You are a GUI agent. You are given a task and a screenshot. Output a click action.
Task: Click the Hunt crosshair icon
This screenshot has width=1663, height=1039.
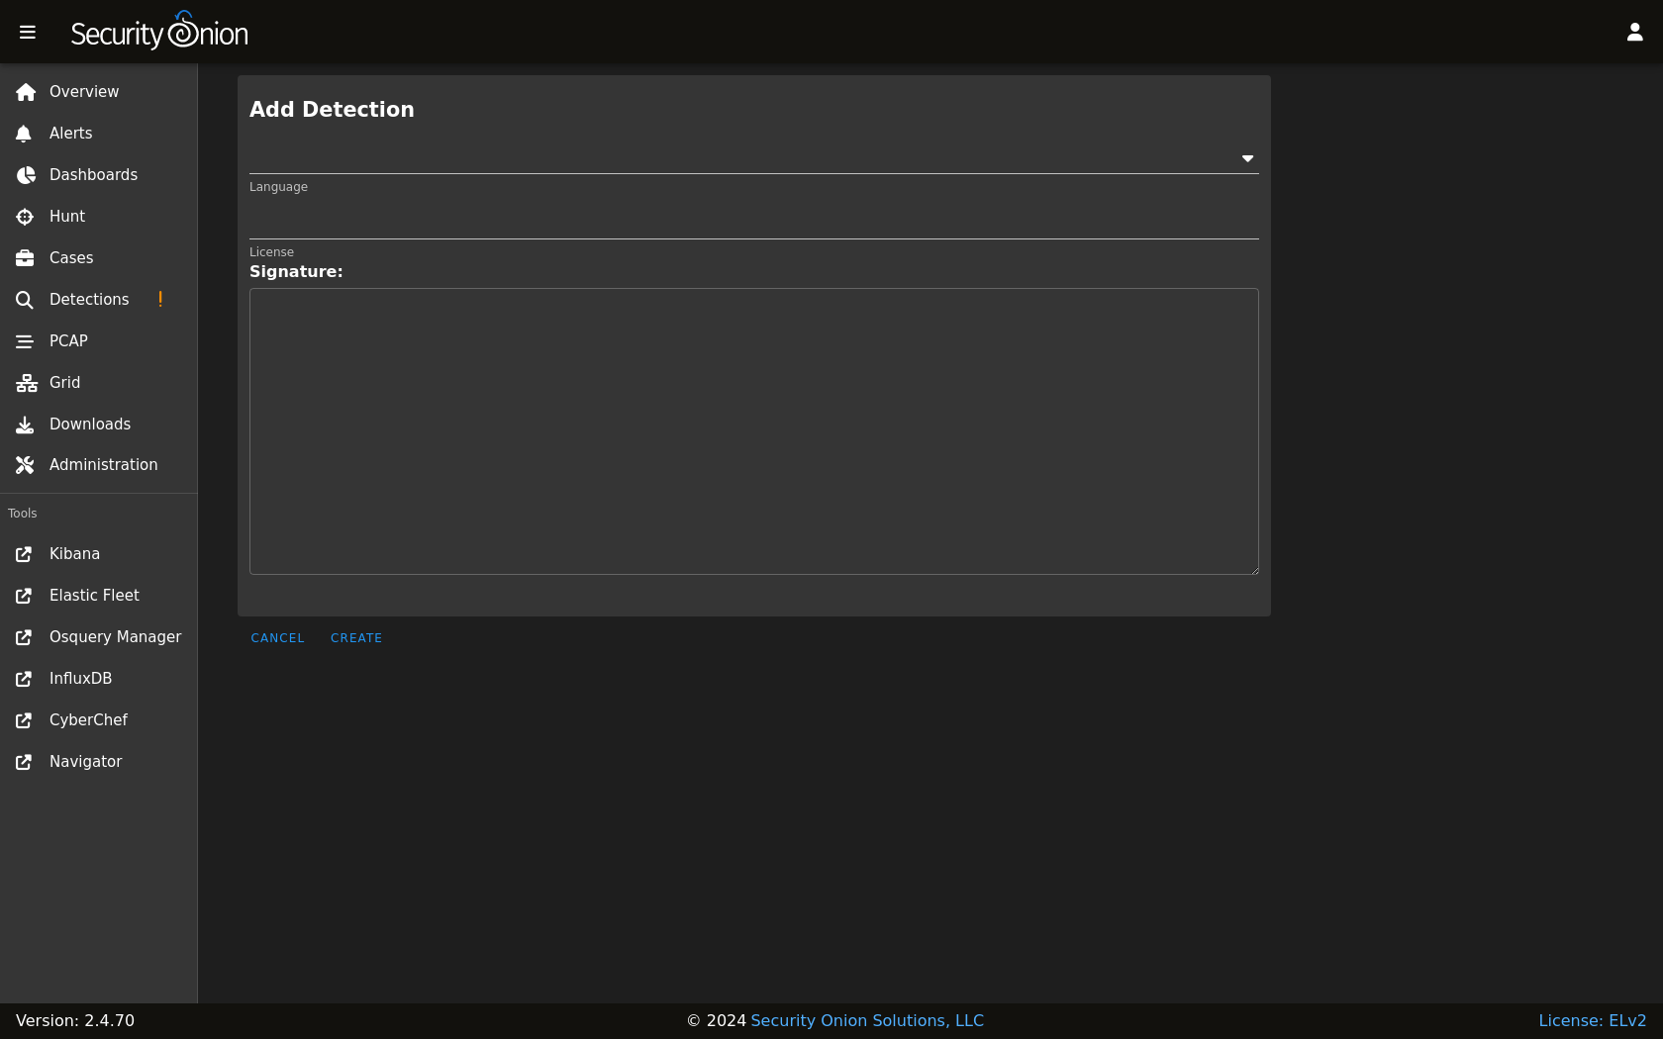25,217
